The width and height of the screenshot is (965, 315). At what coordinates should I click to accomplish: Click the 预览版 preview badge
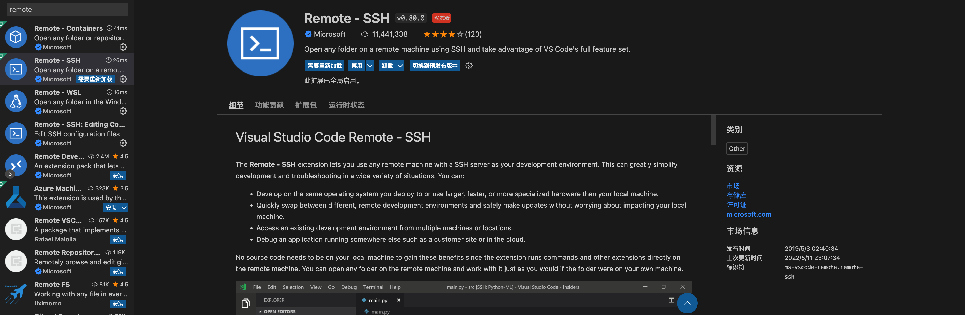pos(441,18)
